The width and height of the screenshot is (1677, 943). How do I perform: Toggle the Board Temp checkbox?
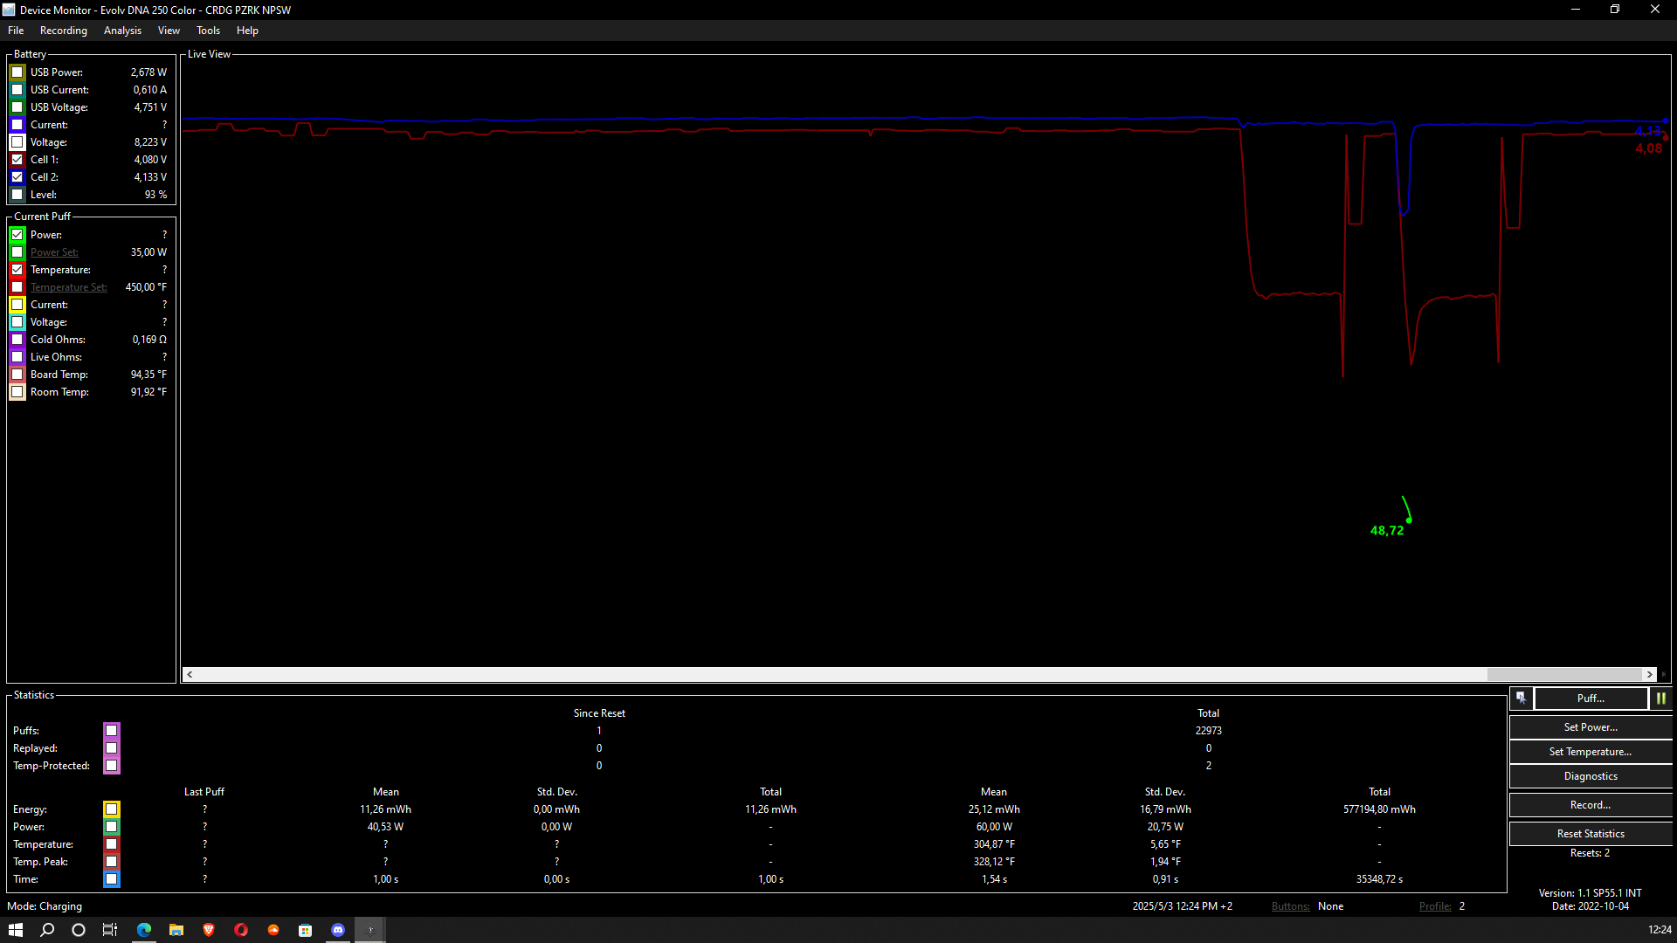(17, 375)
